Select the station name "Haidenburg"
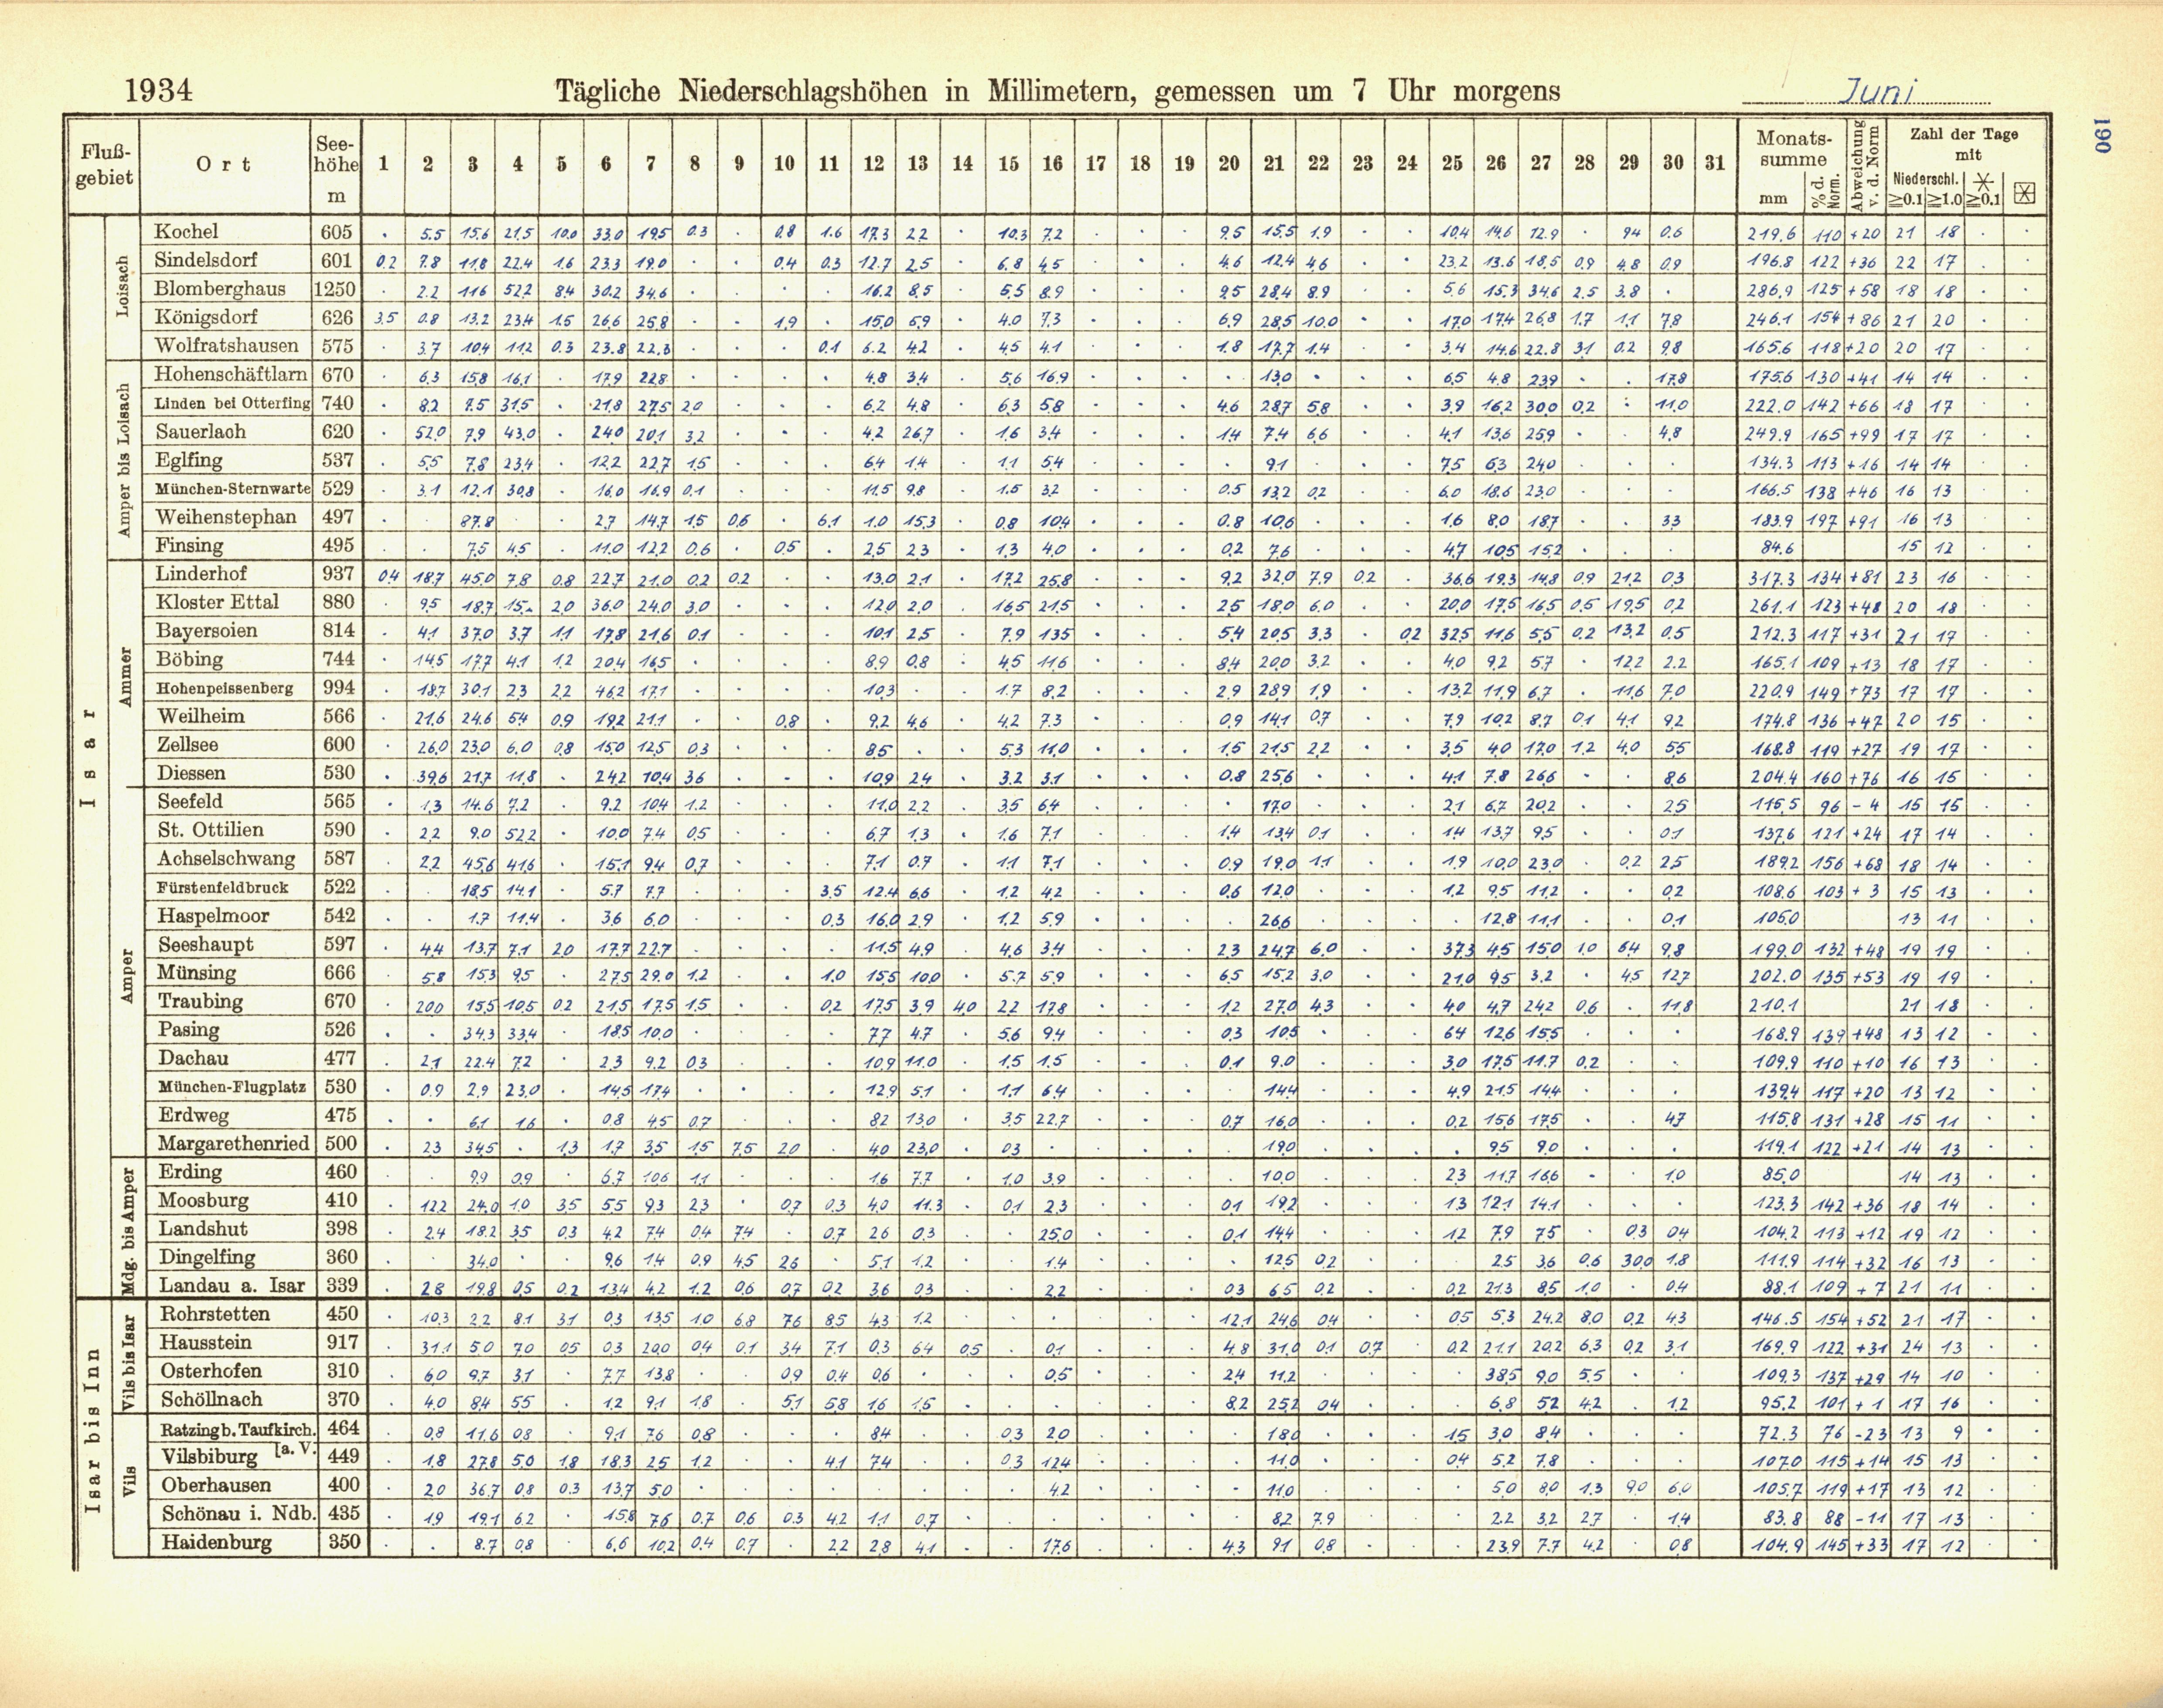The width and height of the screenshot is (2163, 1708). 216,1542
